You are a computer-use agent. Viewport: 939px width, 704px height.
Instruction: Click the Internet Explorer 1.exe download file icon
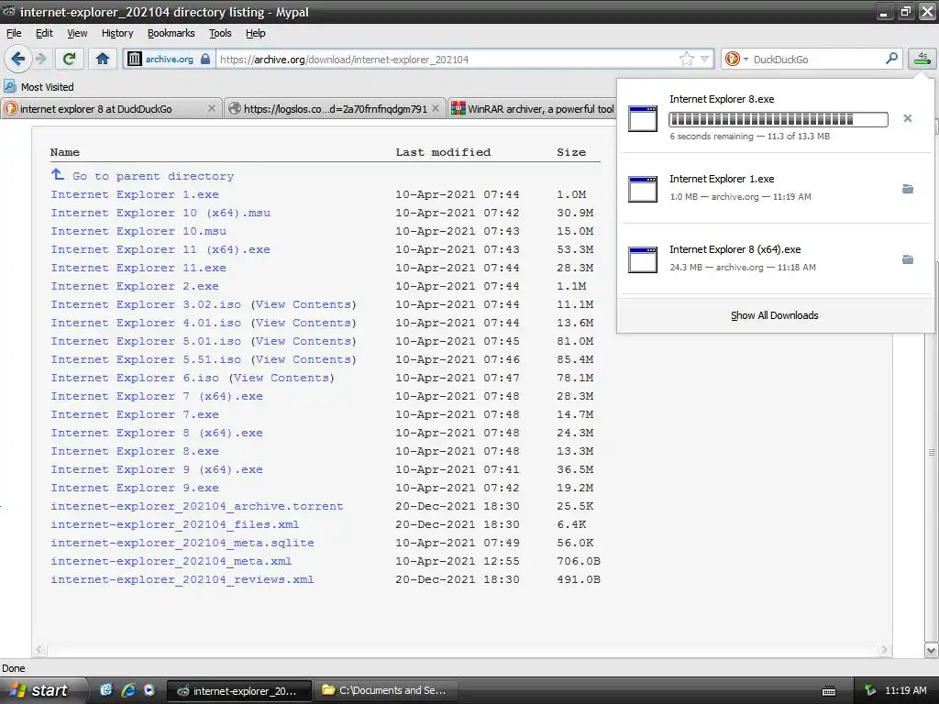pos(643,189)
